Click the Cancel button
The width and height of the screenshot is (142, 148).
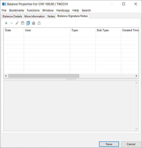point(131,144)
